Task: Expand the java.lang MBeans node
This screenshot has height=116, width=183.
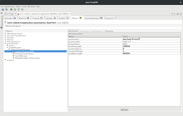Action: 5,38
